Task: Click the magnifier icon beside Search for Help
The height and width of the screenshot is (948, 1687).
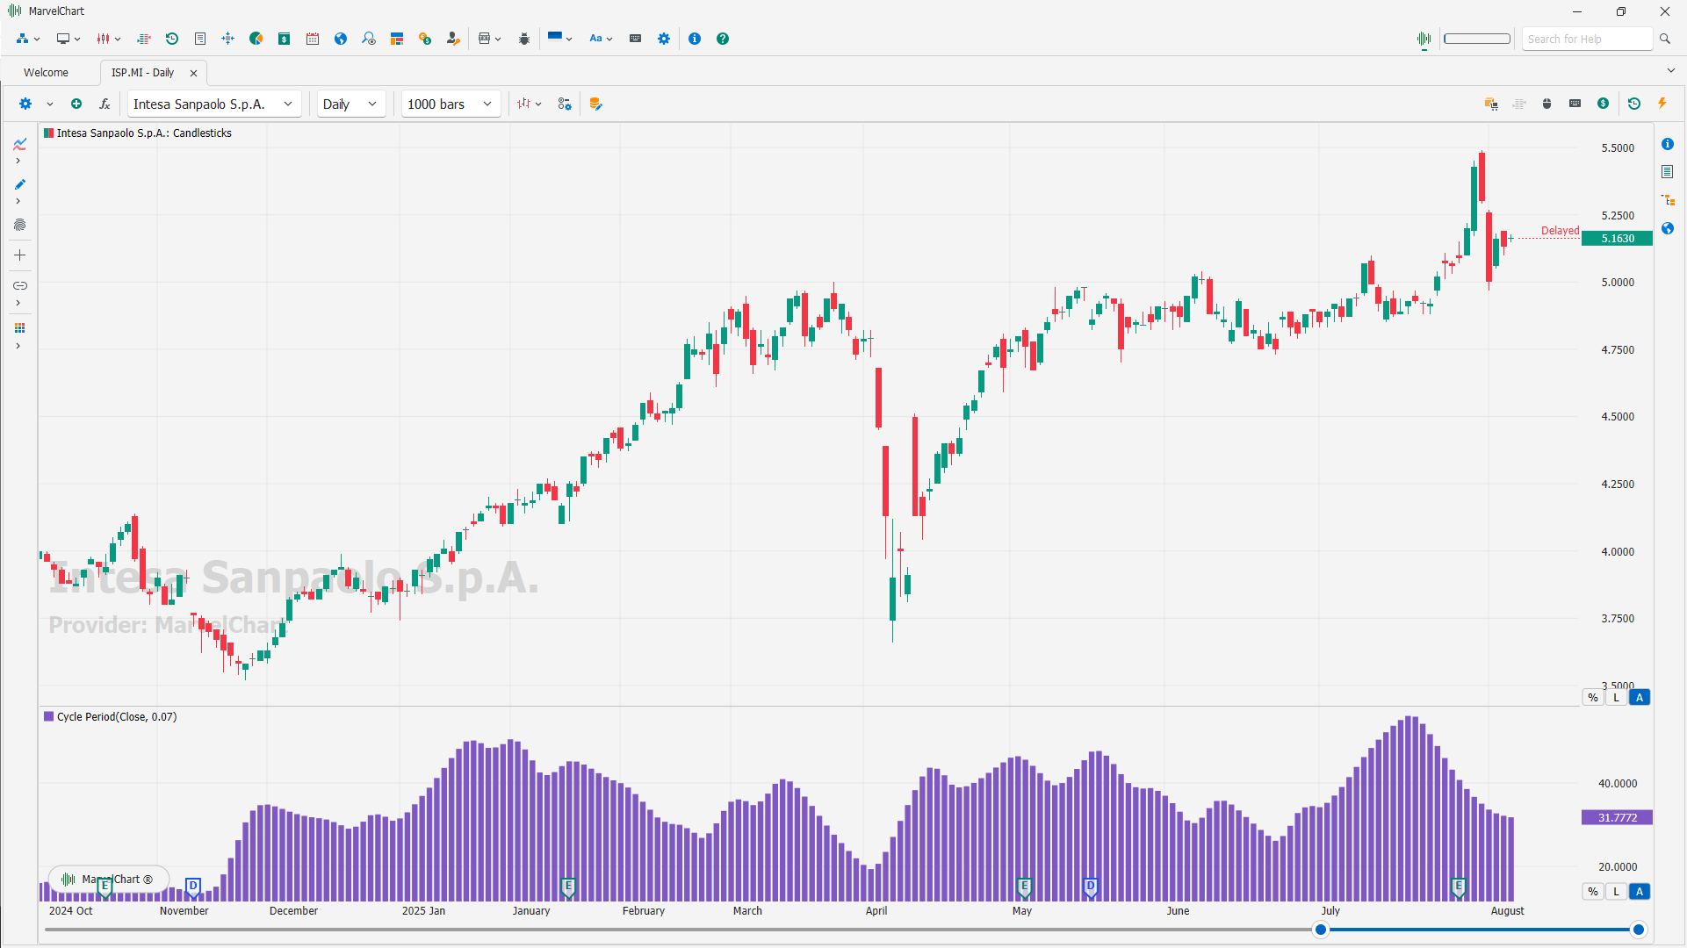Action: coord(1665,39)
